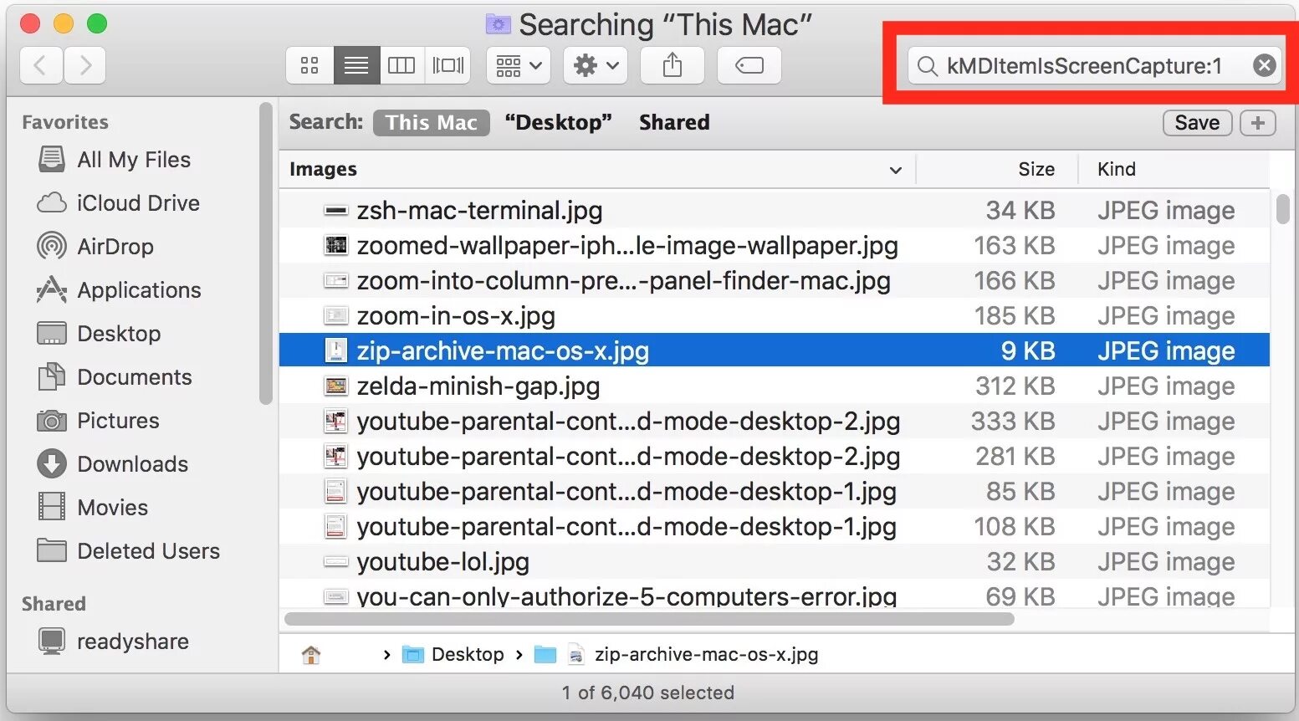
Task: Select youtube-lol.jpg file
Action: (775, 561)
